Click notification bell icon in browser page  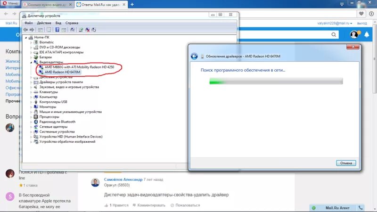(367, 34)
